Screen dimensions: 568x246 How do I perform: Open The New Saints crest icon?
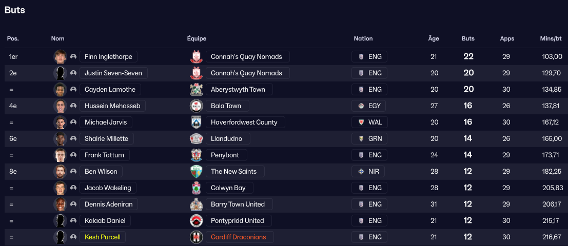[x=196, y=172]
